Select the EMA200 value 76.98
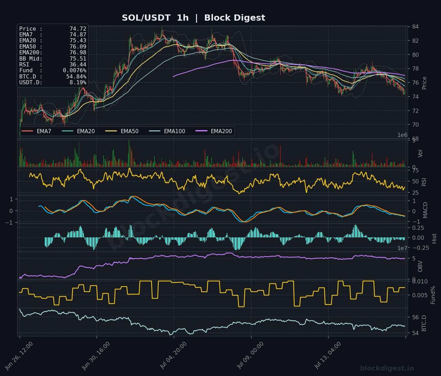Screen dimensions: 441x376 click(78, 53)
